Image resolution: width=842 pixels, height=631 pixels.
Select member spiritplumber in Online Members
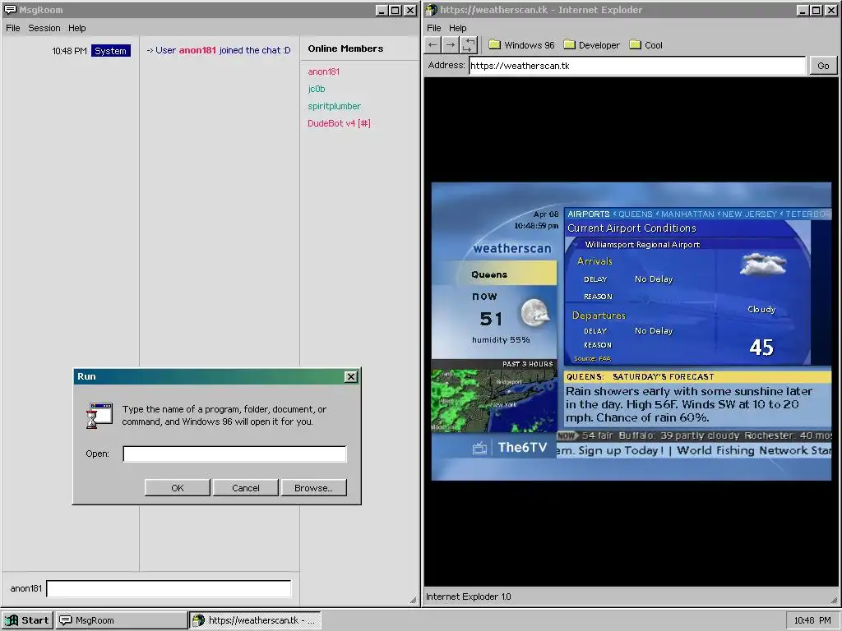click(334, 106)
